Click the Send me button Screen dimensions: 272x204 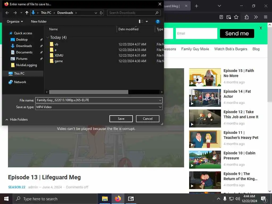click(237, 33)
